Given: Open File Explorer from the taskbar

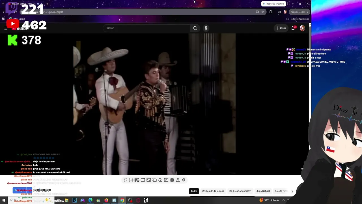Looking at the screenshot, I should coord(67,200).
